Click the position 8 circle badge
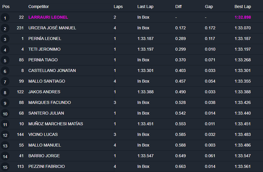Image resolution: width=263 pixels, height=172 pixels. [5, 92]
